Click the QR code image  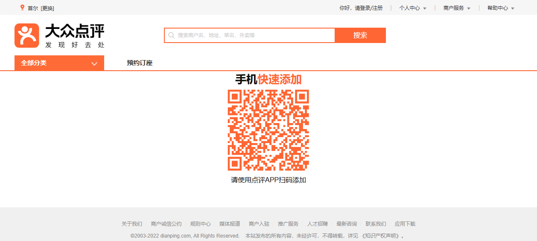(268, 130)
